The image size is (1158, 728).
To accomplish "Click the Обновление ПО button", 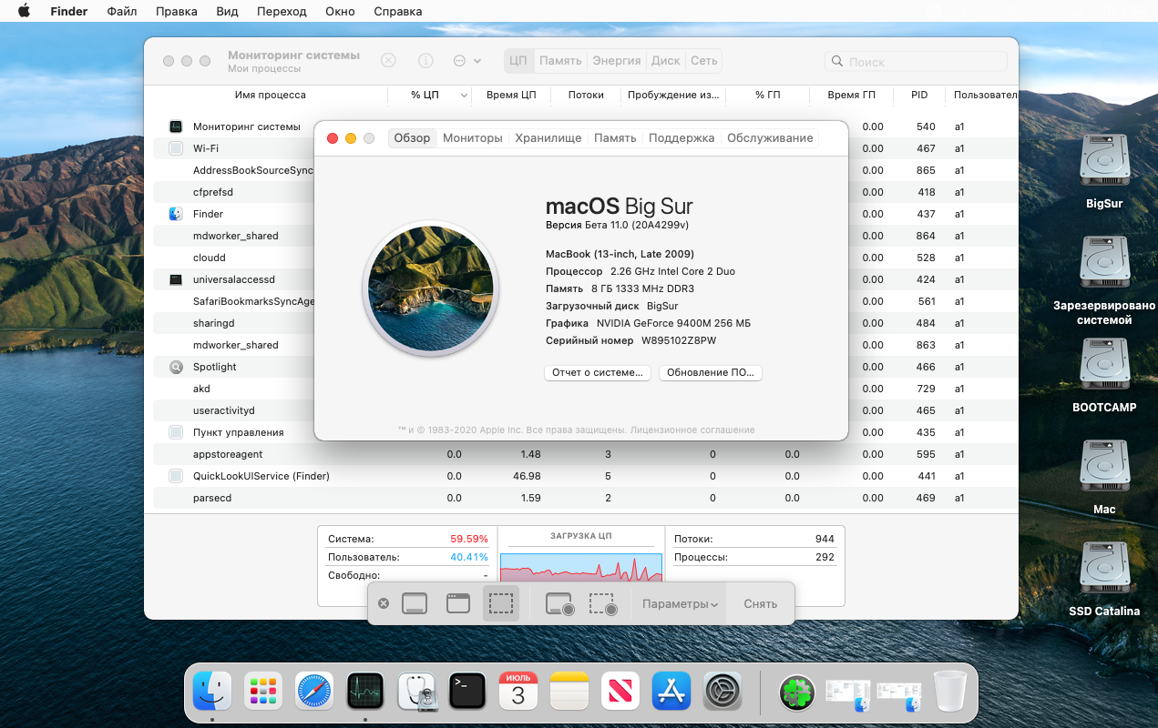I will pyautogui.click(x=711, y=373).
